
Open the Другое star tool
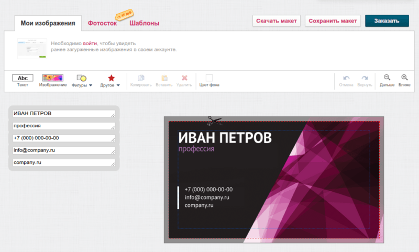click(x=111, y=78)
